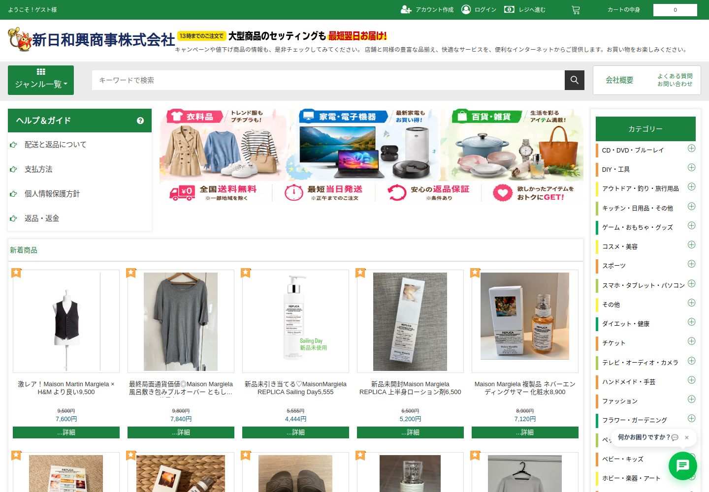
Task: Expand the DIY・工具 category
Action: pos(691,167)
